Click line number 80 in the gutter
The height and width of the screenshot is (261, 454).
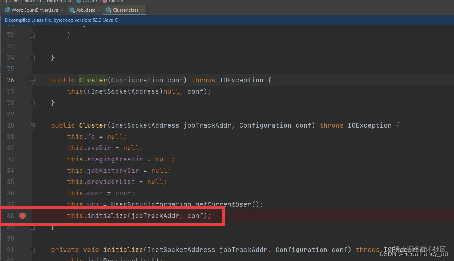tap(11, 125)
